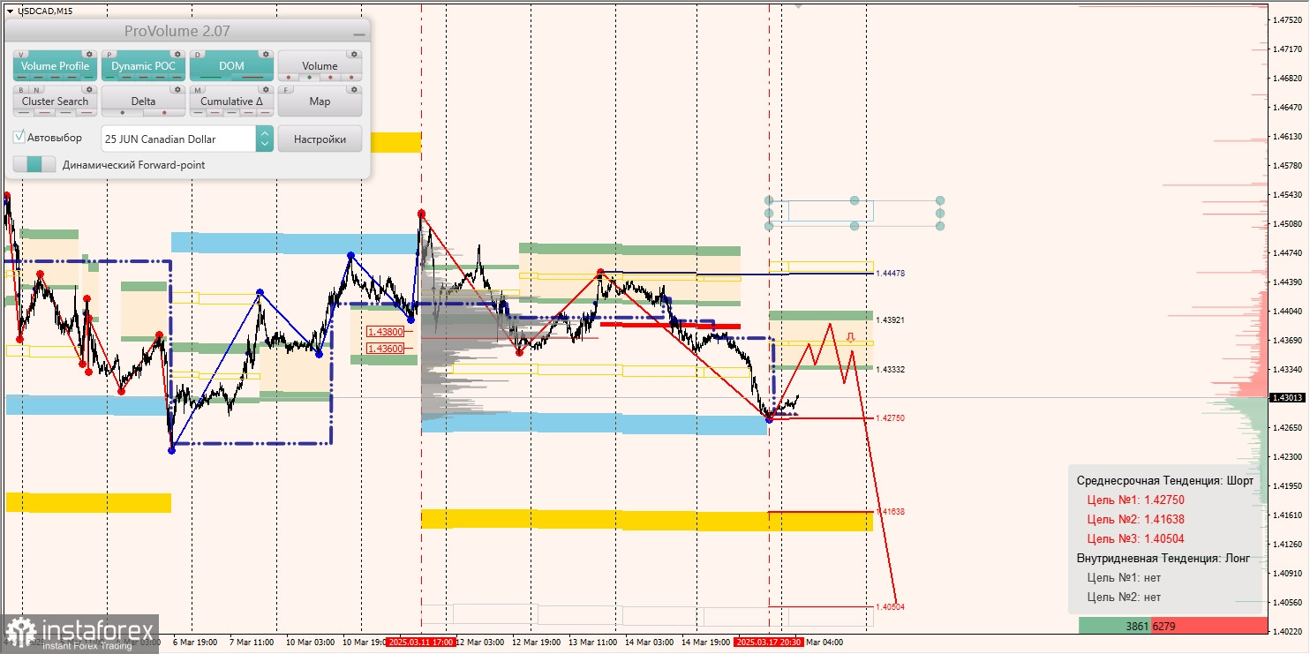Open Volume indicator settings gear

click(354, 54)
